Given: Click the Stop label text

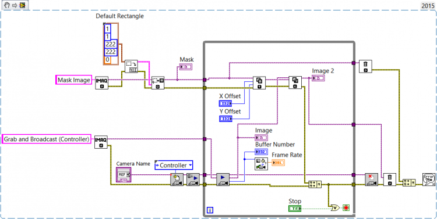Looking at the screenshot, I should pyautogui.click(x=295, y=201).
